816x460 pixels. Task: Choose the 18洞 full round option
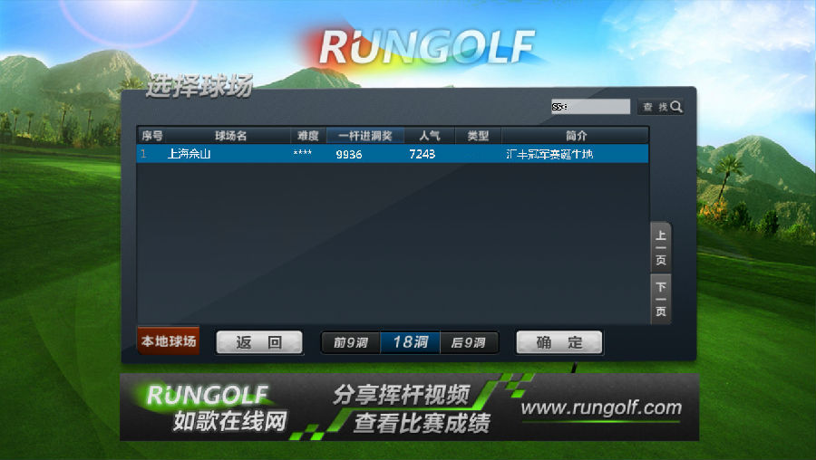point(410,342)
